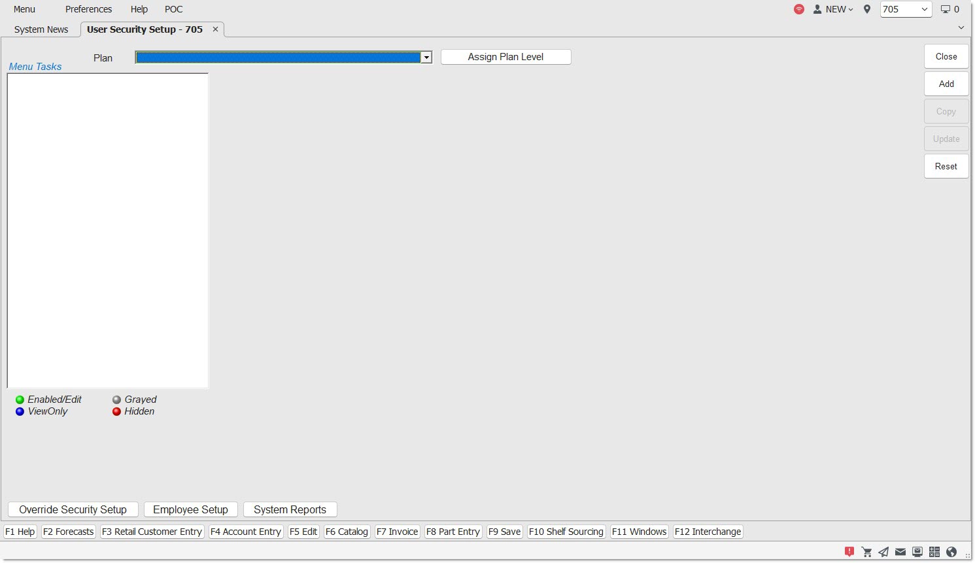Viewport: 975px width, 563px height.
Task: Click the red alert notification icon
Action: click(849, 552)
